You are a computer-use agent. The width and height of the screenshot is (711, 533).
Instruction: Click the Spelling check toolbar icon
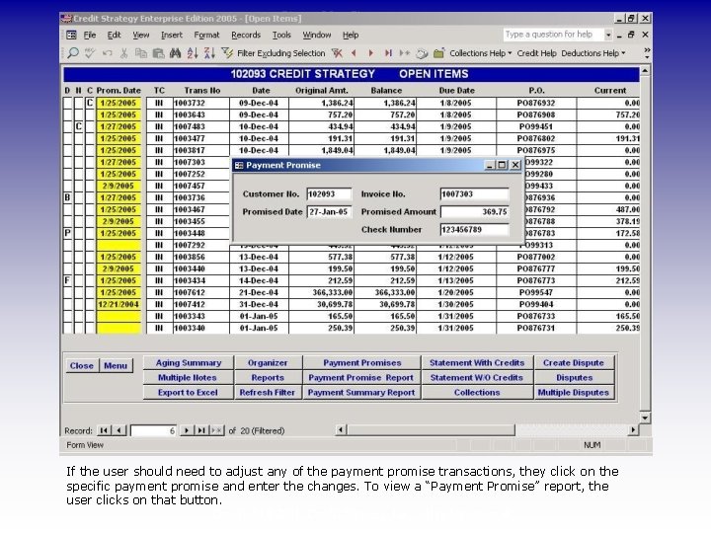pyautogui.click(x=90, y=53)
